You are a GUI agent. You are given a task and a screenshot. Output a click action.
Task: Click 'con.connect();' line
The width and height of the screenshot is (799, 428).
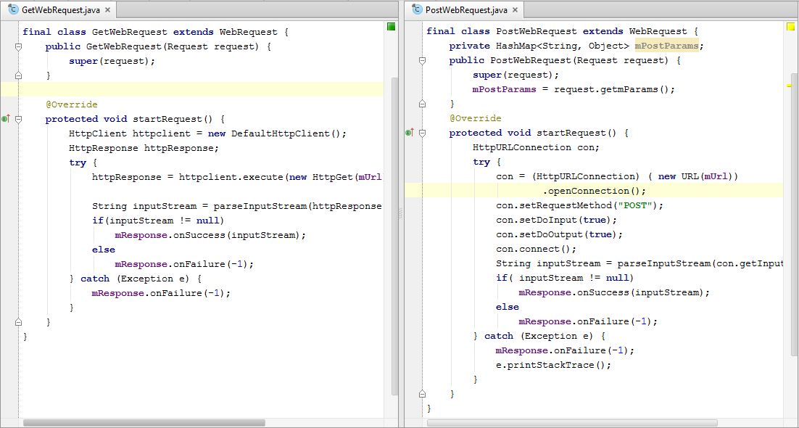(536, 249)
